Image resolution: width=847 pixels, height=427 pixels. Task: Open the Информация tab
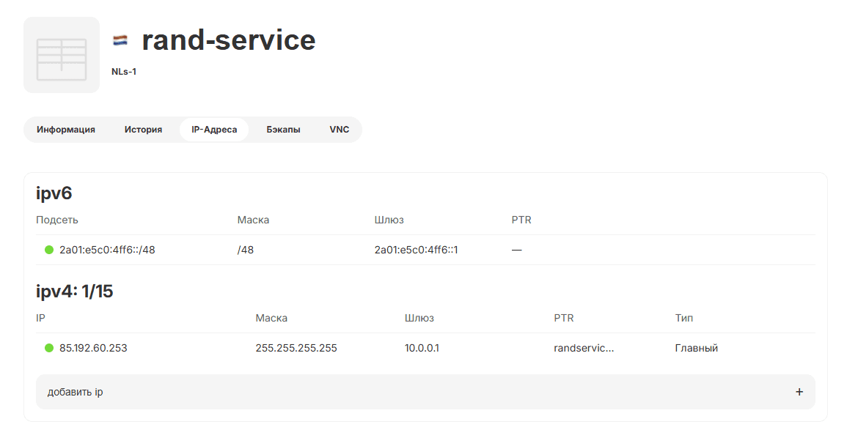pos(66,130)
